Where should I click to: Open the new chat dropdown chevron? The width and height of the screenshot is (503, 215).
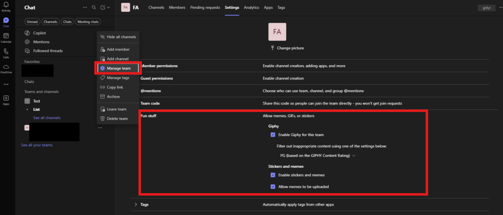click(109, 7)
